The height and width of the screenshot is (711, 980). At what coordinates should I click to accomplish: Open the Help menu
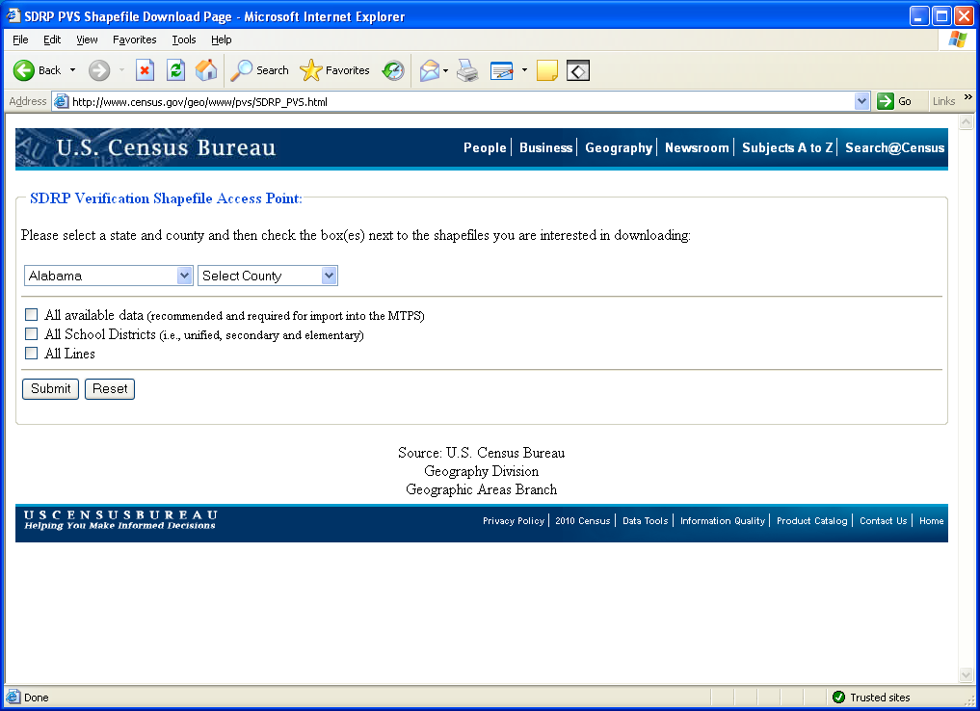point(222,39)
